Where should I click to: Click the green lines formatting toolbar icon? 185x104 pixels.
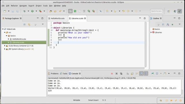click(x=75, y=11)
